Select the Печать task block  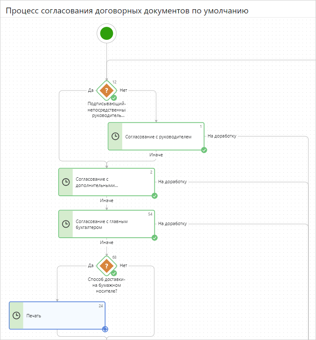[x=57, y=316]
